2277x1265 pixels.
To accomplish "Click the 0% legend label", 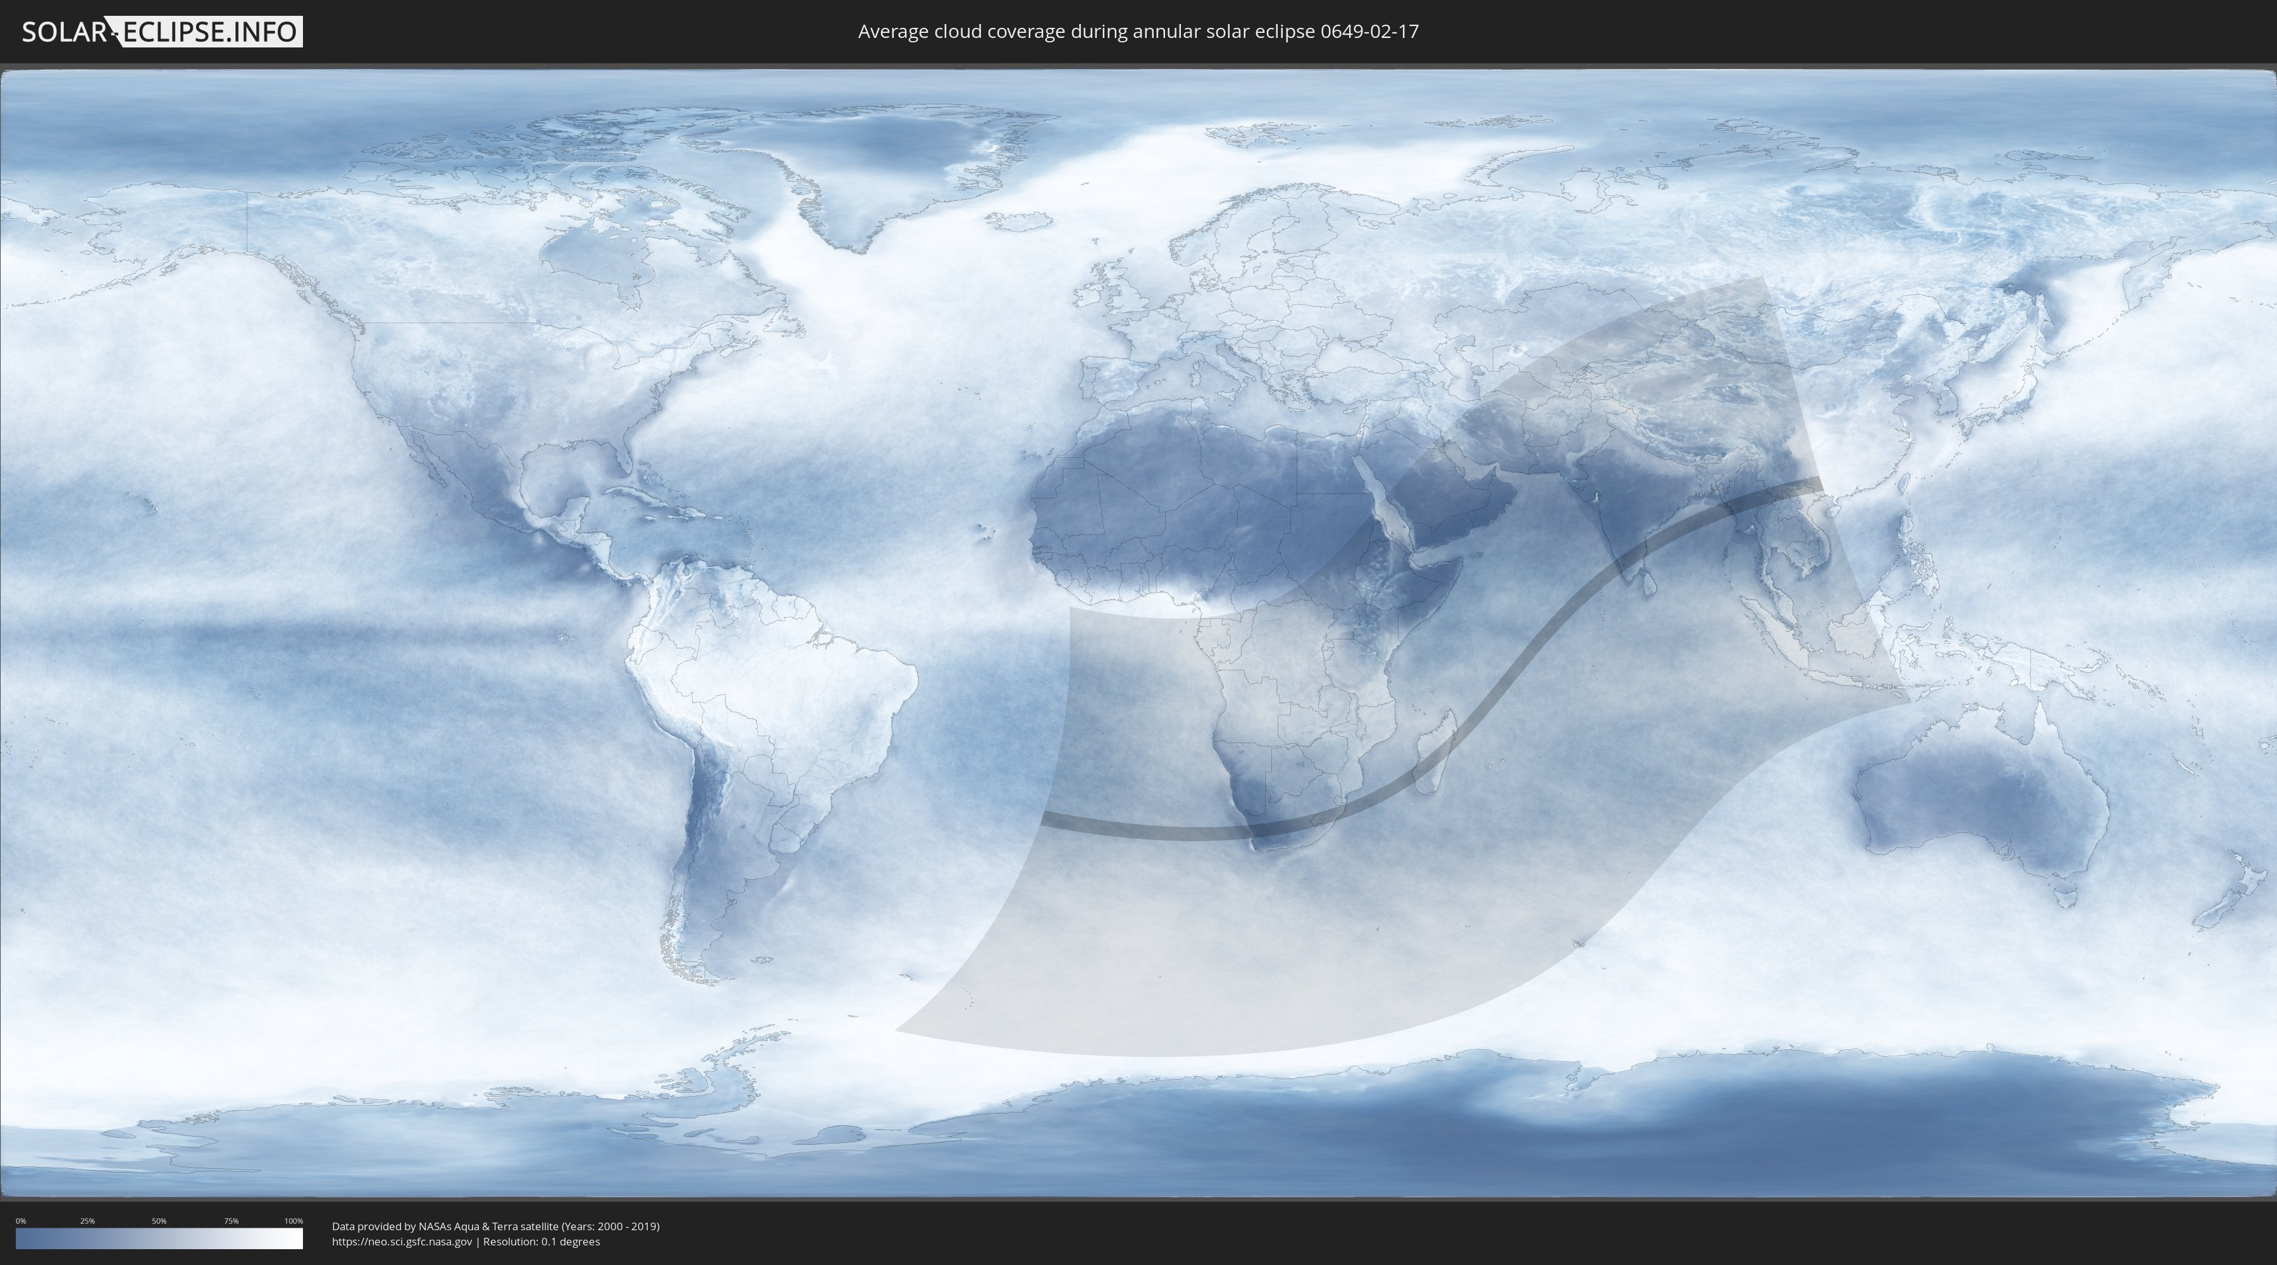I will tap(22, 1221).
